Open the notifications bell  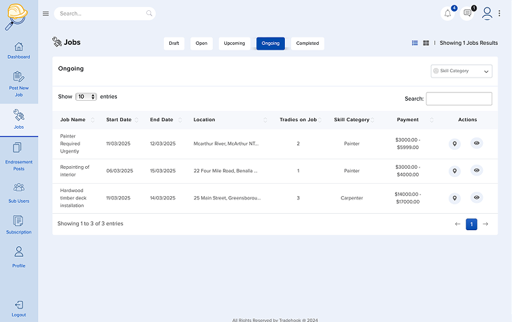[x=447, y=14]
